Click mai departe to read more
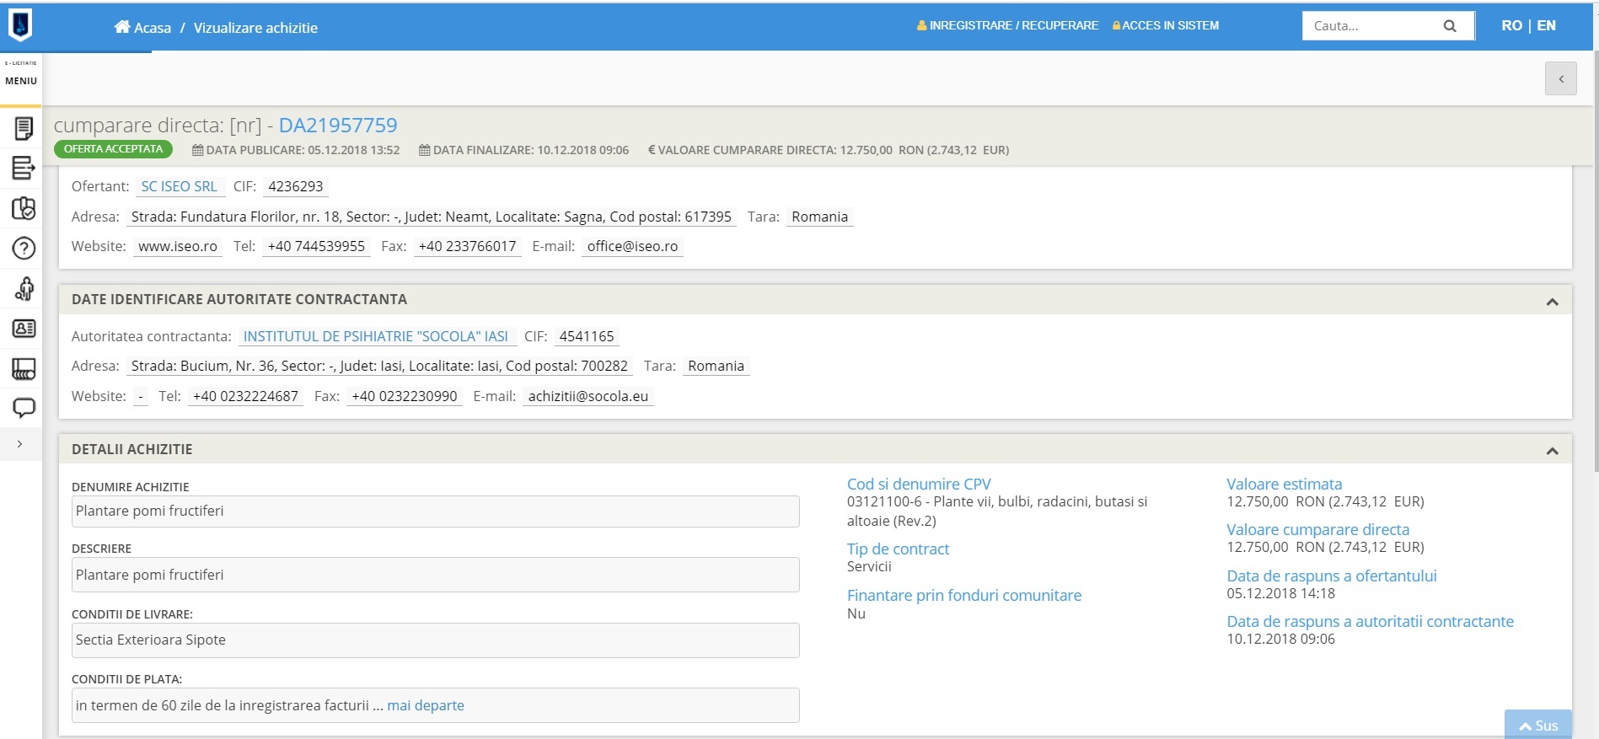The width and height of the screenshot is (1599, 739). pyautogui.click(x=426, y=705)
